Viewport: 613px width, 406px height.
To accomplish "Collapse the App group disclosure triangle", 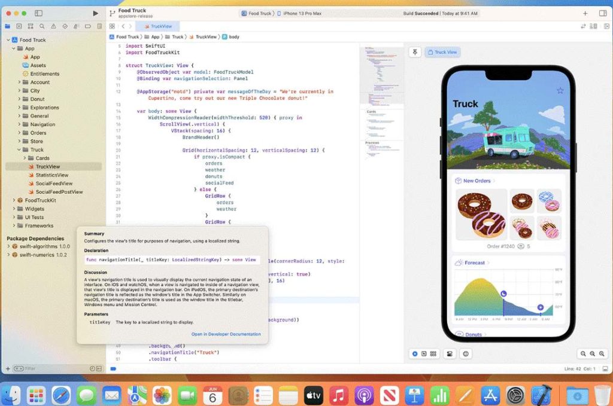I will pos(14,48).
